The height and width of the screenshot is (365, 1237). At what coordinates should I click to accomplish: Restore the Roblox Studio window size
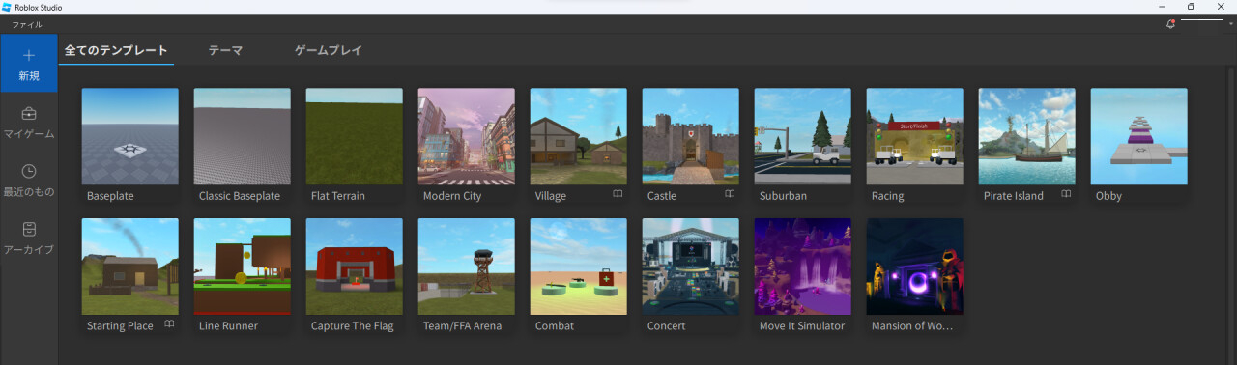(1191, 7)
